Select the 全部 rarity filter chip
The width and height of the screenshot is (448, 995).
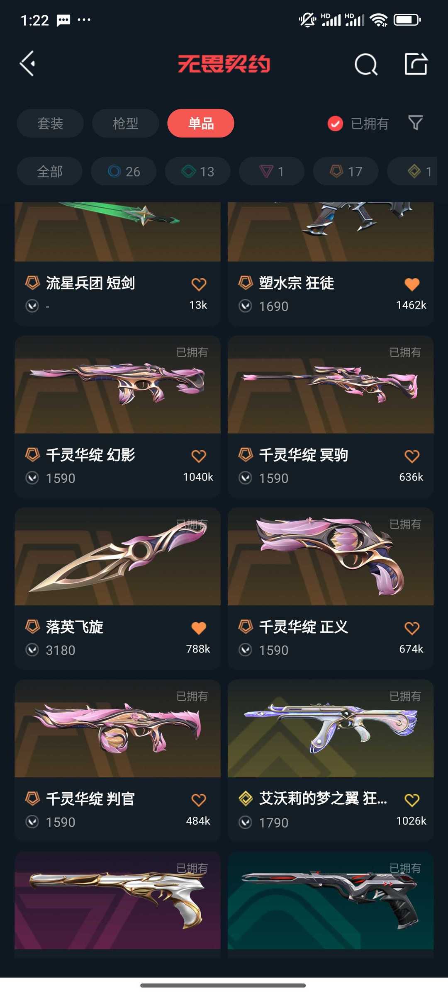click(50, 171)
